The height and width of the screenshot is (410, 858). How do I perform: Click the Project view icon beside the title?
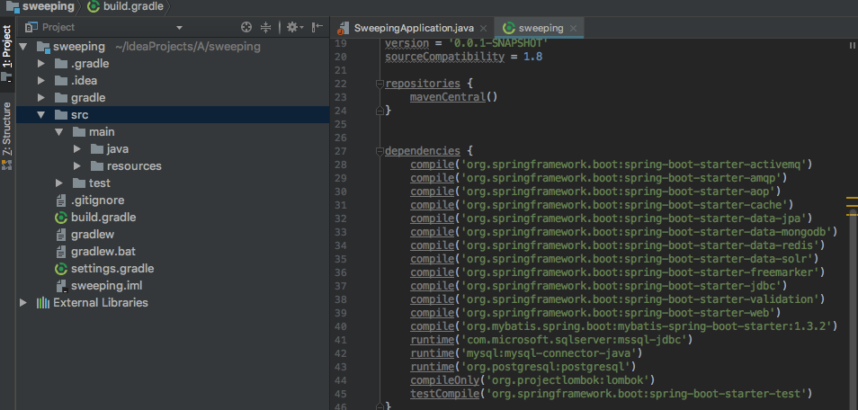pyautogui.click(x=31, y=27)
